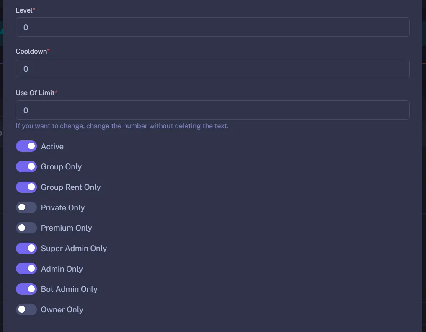Switch off the Group Rent Only toggle
This screenshot has width=426, height=332.
coord(26,187)
